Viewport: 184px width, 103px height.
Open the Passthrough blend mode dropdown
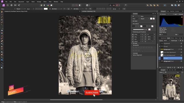coord(175,41)
